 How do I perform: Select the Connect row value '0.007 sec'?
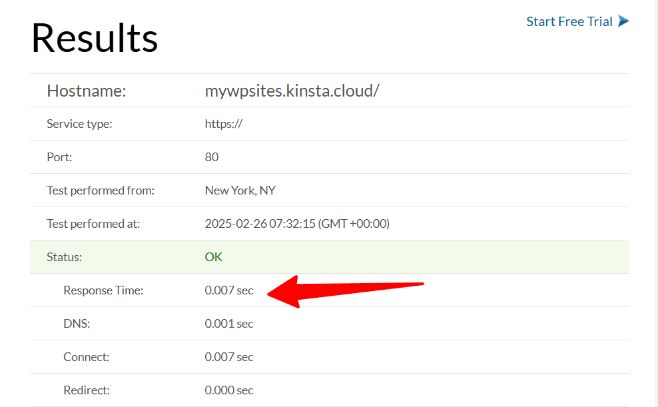pos(229,357)
